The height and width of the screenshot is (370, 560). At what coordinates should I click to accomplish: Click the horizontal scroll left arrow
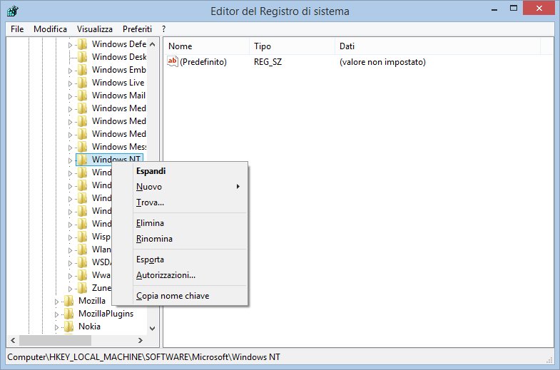click(14, 340)
